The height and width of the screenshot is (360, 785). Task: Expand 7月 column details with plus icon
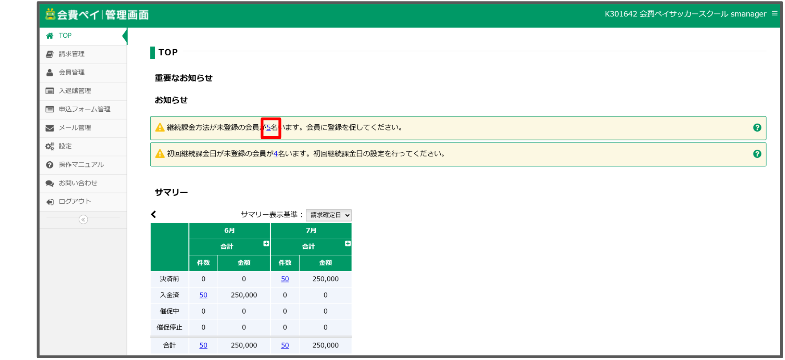[x=348, y=243]
